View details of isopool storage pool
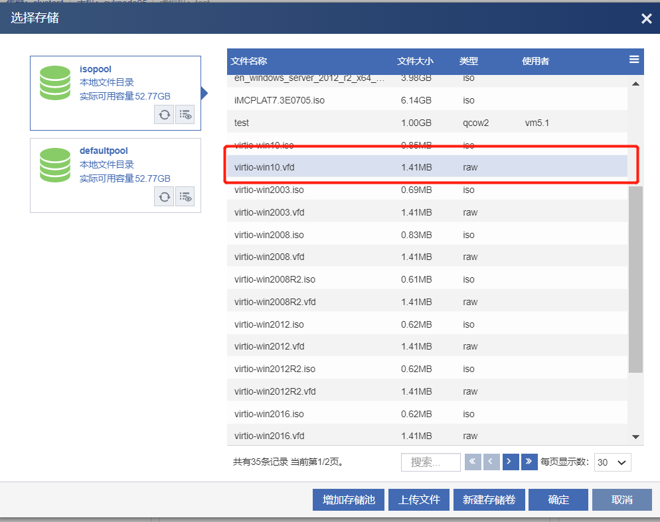Viewport: 660px width, 522px height. click(185, 115)
